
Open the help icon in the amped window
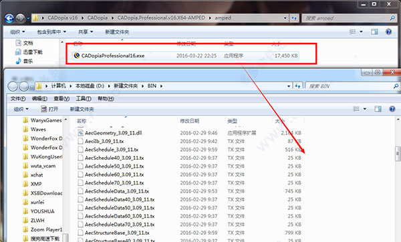(388, 31)
